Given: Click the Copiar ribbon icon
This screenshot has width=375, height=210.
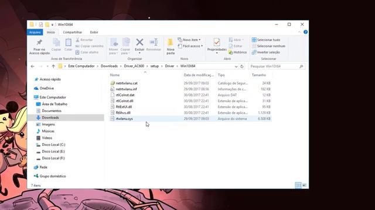Looking at the screenshot, I should coord(56,43).
